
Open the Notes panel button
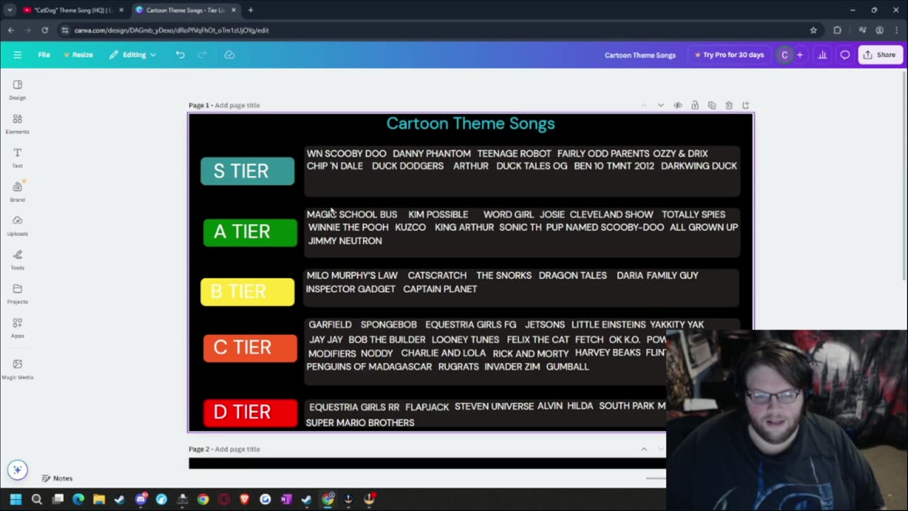tap(57, 478)
